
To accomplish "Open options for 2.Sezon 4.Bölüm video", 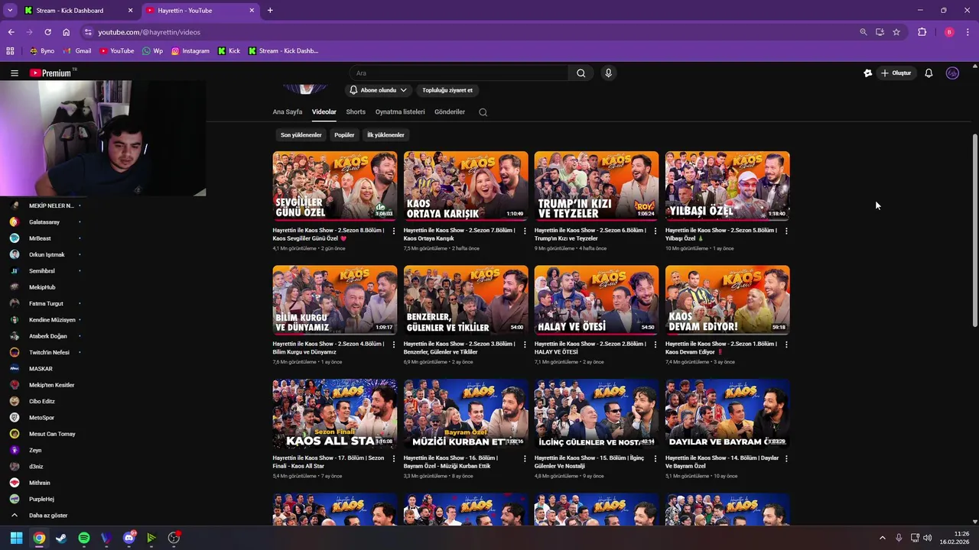I will point(394,345).
